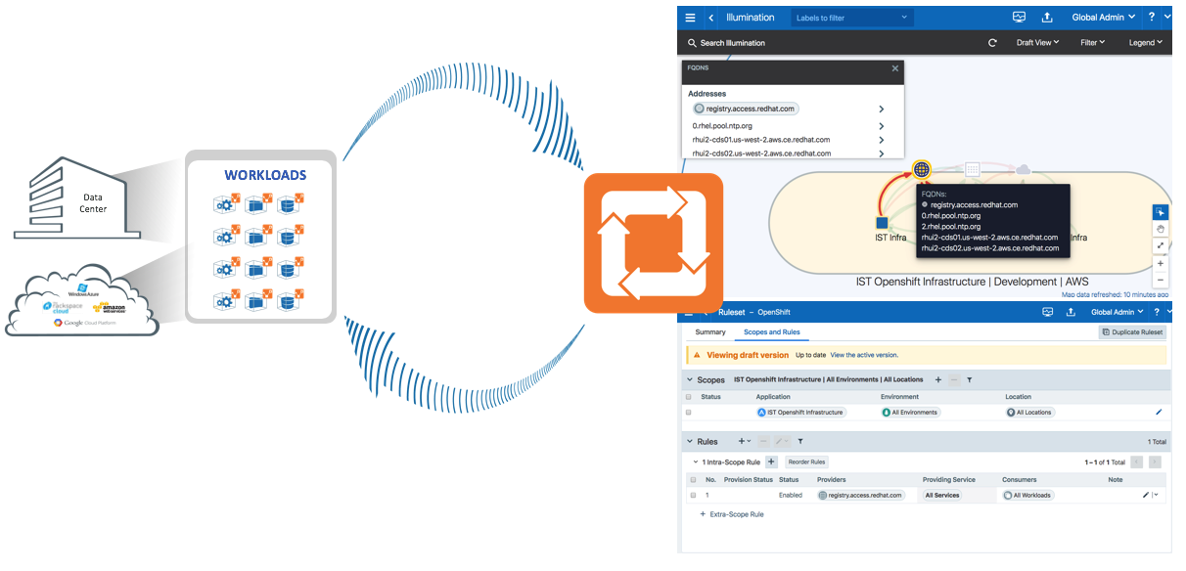Select all scopes via Status header checkbox
Viewport: 1186px width, 571px height.
click(x=689, y=397)
